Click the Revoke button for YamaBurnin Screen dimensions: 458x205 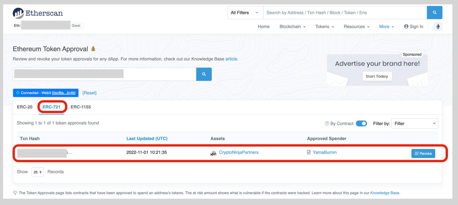click(x=423, y=154)
